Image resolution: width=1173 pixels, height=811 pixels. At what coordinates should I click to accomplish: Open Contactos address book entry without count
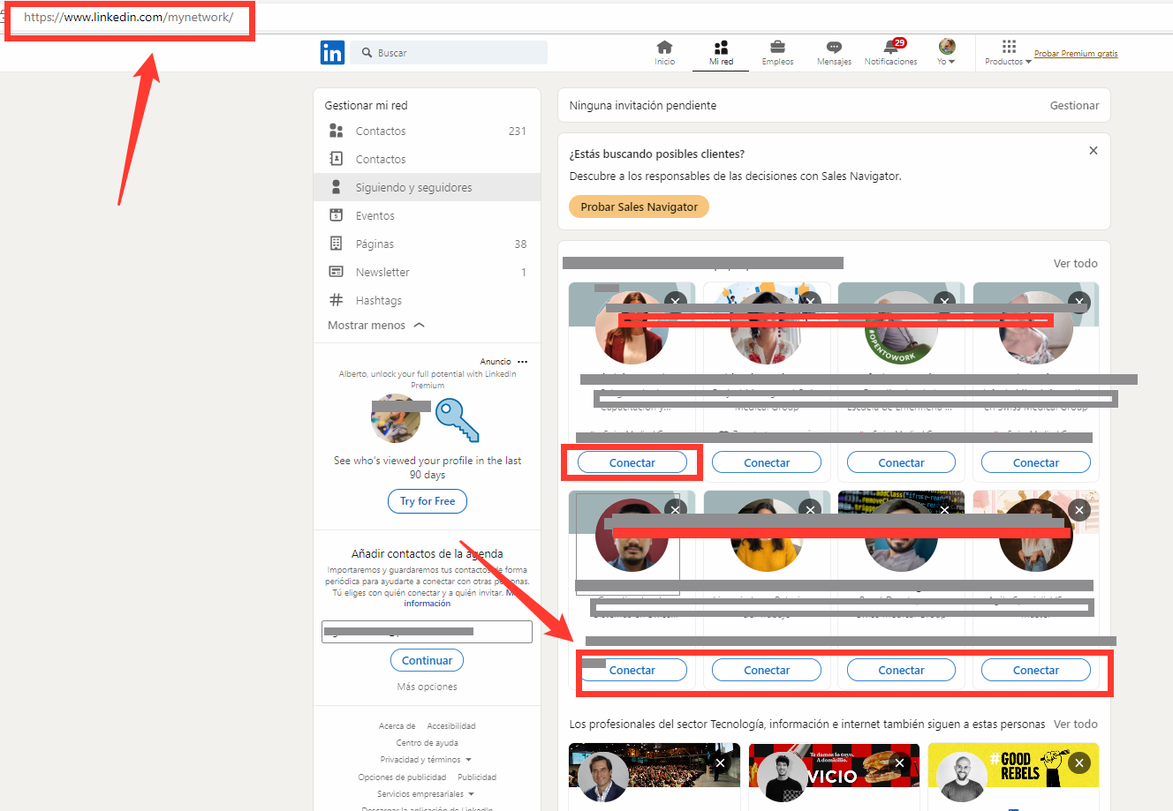coord(428,159)
